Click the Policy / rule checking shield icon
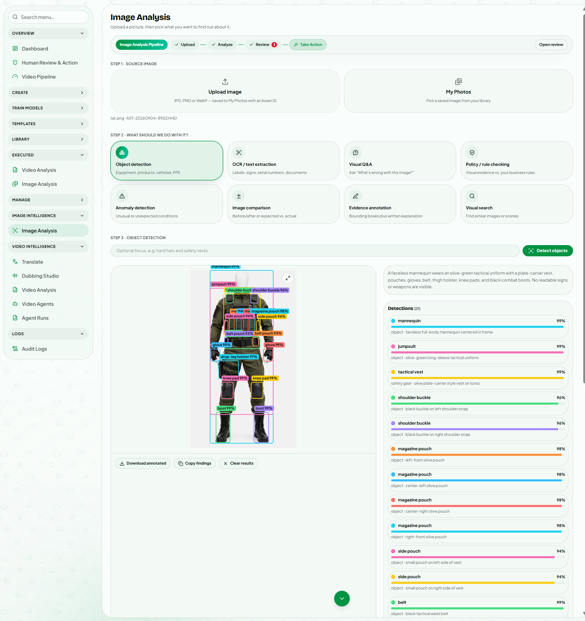The height and width of the screenshot is (621, 585). coord(472,153)
